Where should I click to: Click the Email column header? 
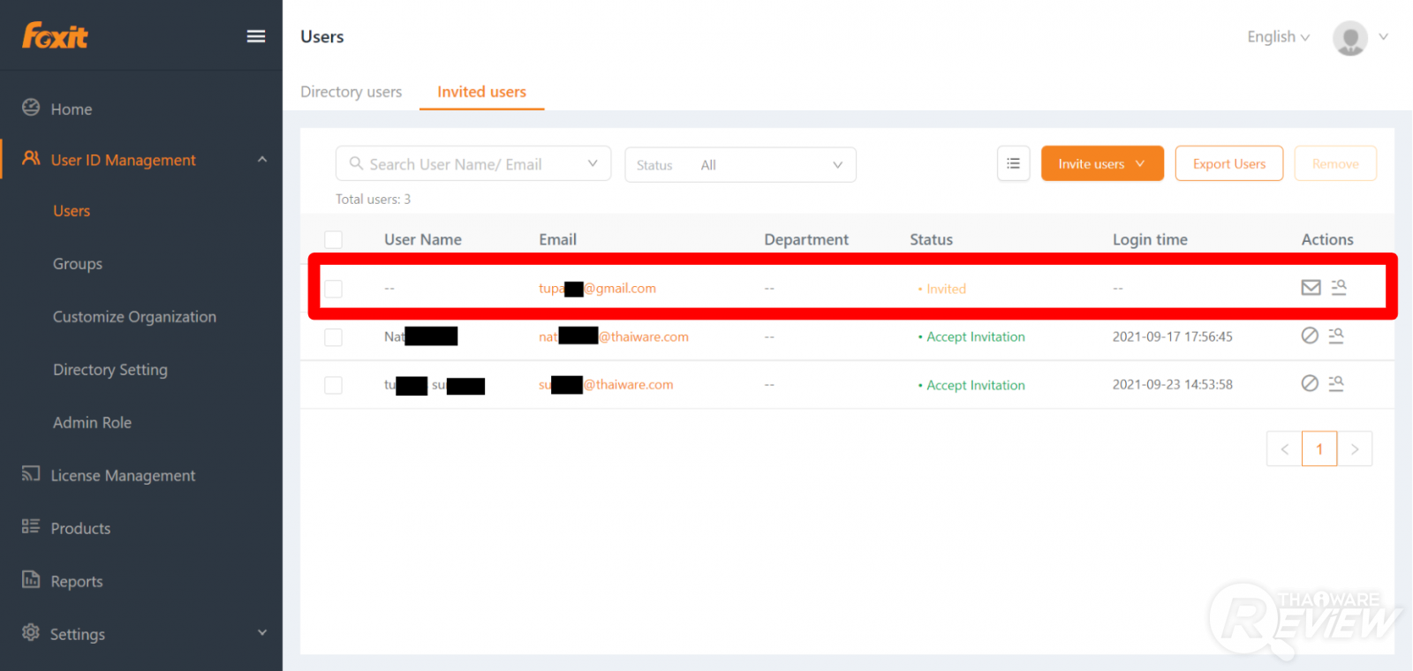(557, 239)
